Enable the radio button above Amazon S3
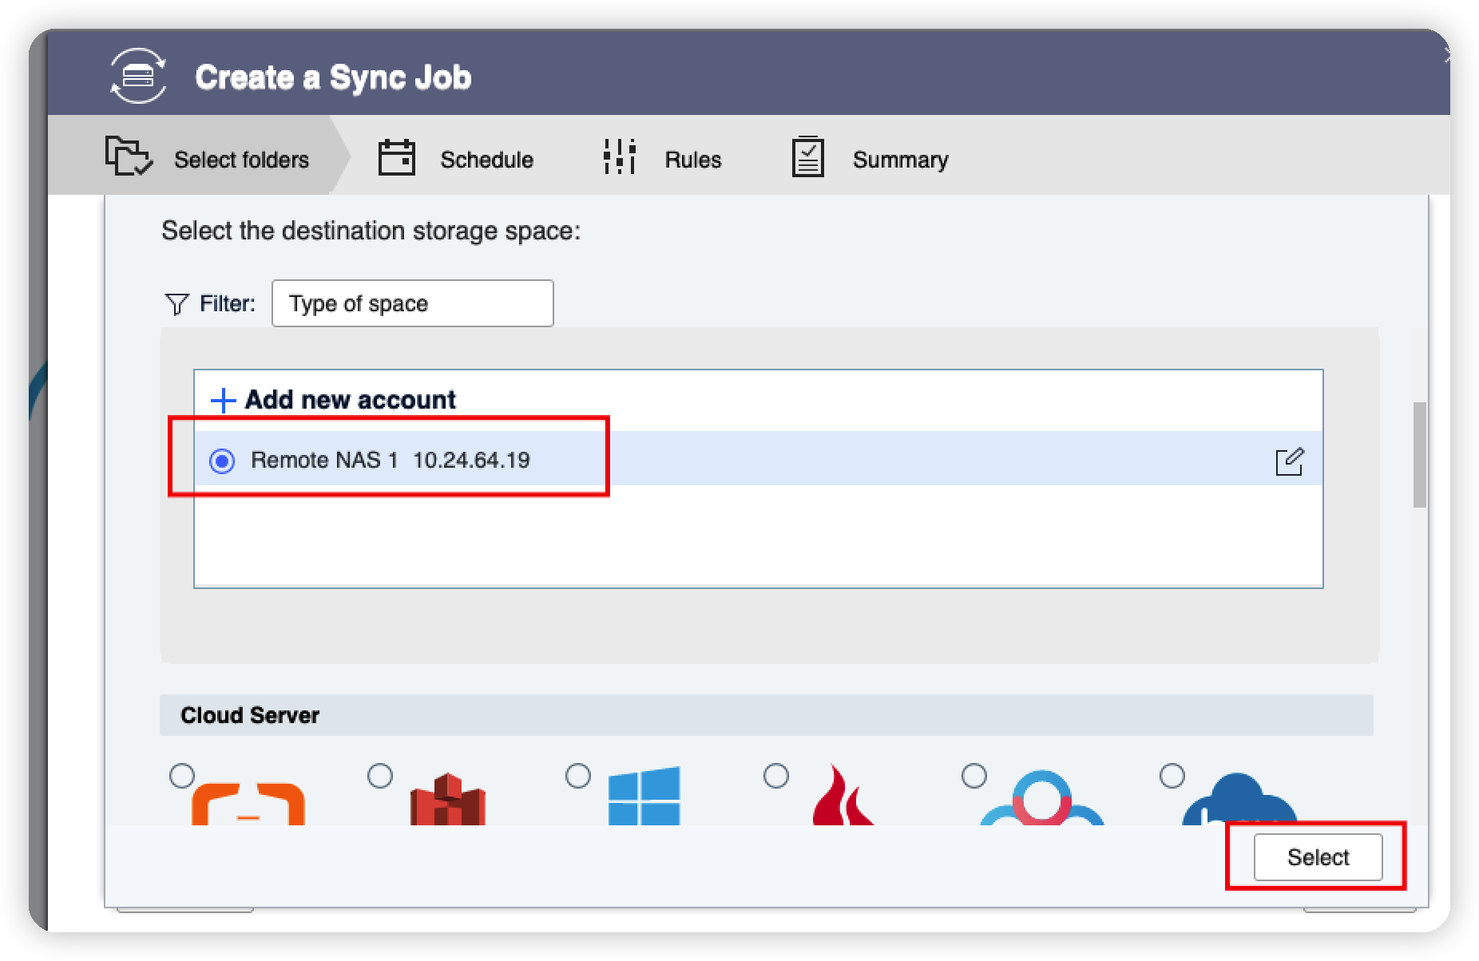The image size is (1479, 961). [x=382, y=775]
